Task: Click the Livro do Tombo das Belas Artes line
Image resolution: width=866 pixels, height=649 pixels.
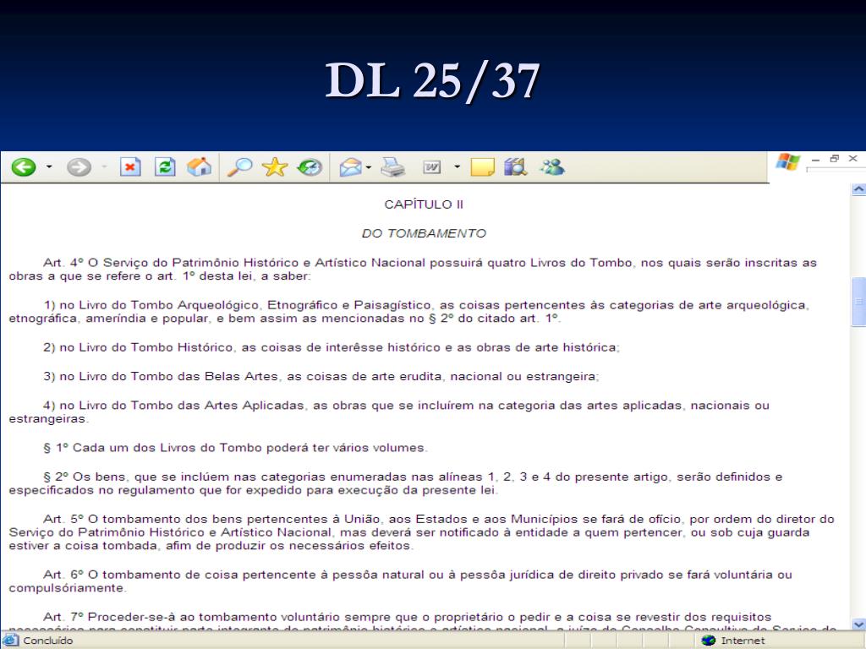Action: click(x=321, y=376)
